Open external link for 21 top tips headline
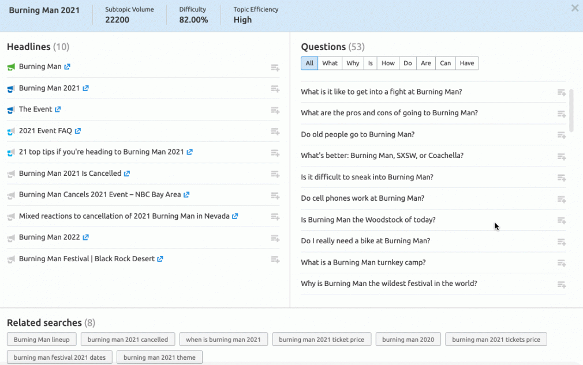 click(190, 152)
